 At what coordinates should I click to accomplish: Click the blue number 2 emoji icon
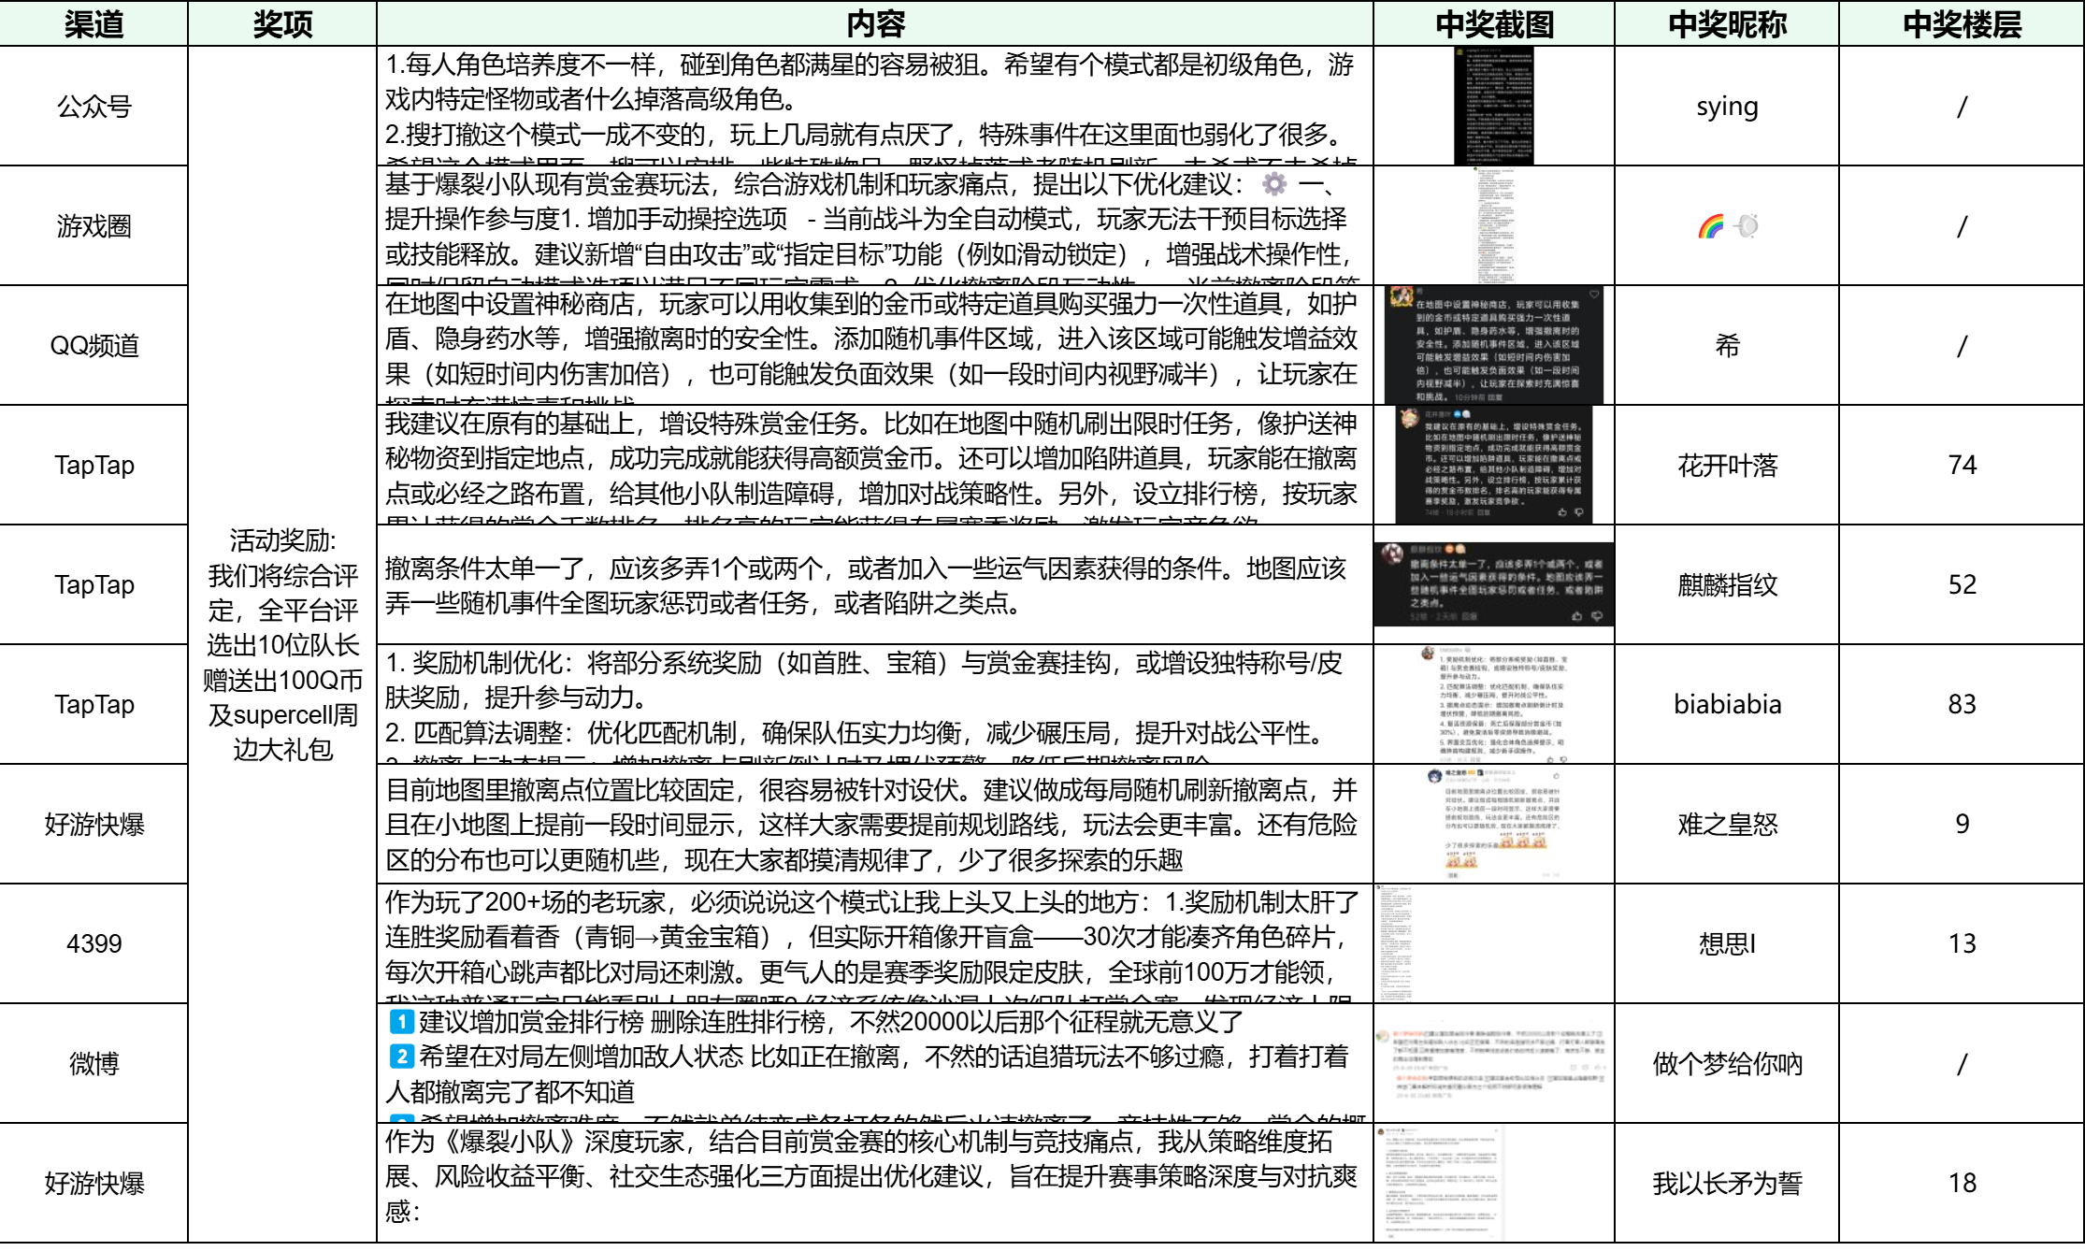point(401,1057)
